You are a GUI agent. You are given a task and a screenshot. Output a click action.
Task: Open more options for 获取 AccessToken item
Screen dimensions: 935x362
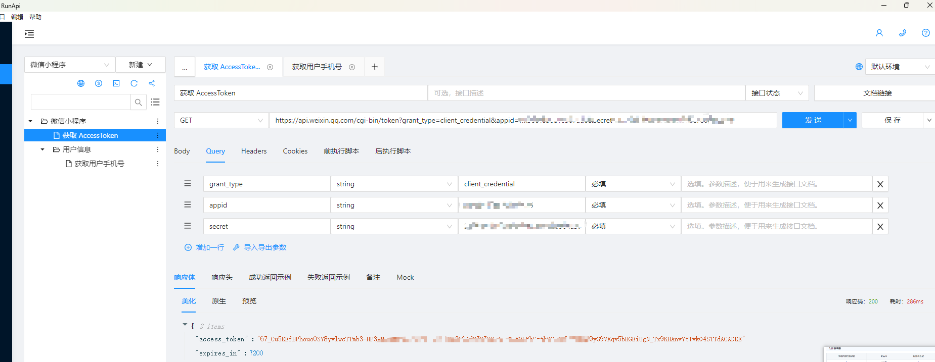[158, 135]
